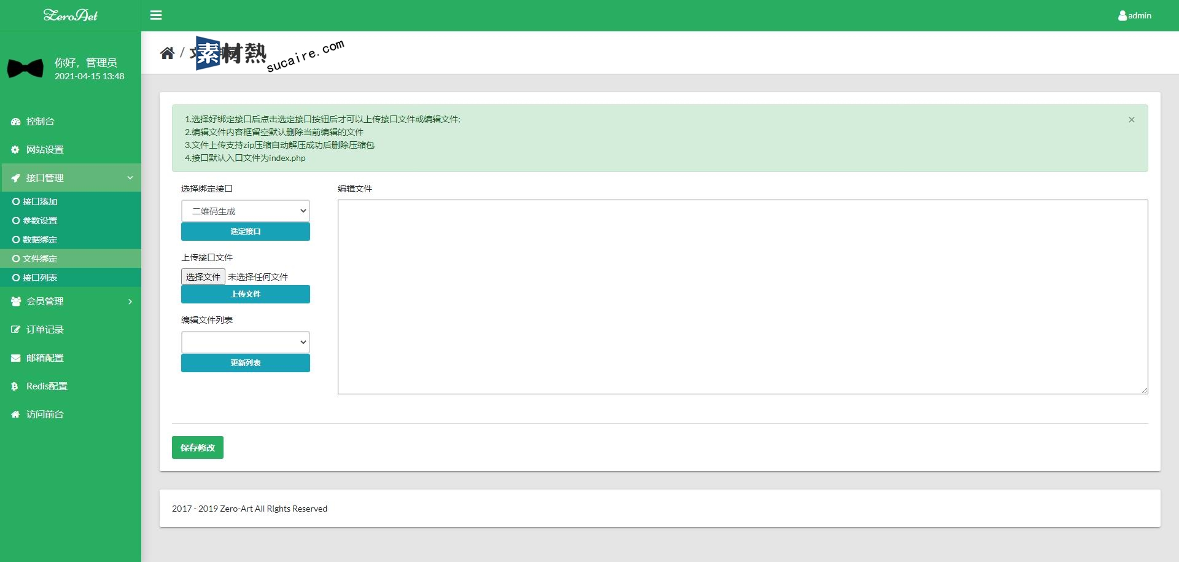Click the home breadcrumb icon
The image size is (1179, 562).
(167, 53)
